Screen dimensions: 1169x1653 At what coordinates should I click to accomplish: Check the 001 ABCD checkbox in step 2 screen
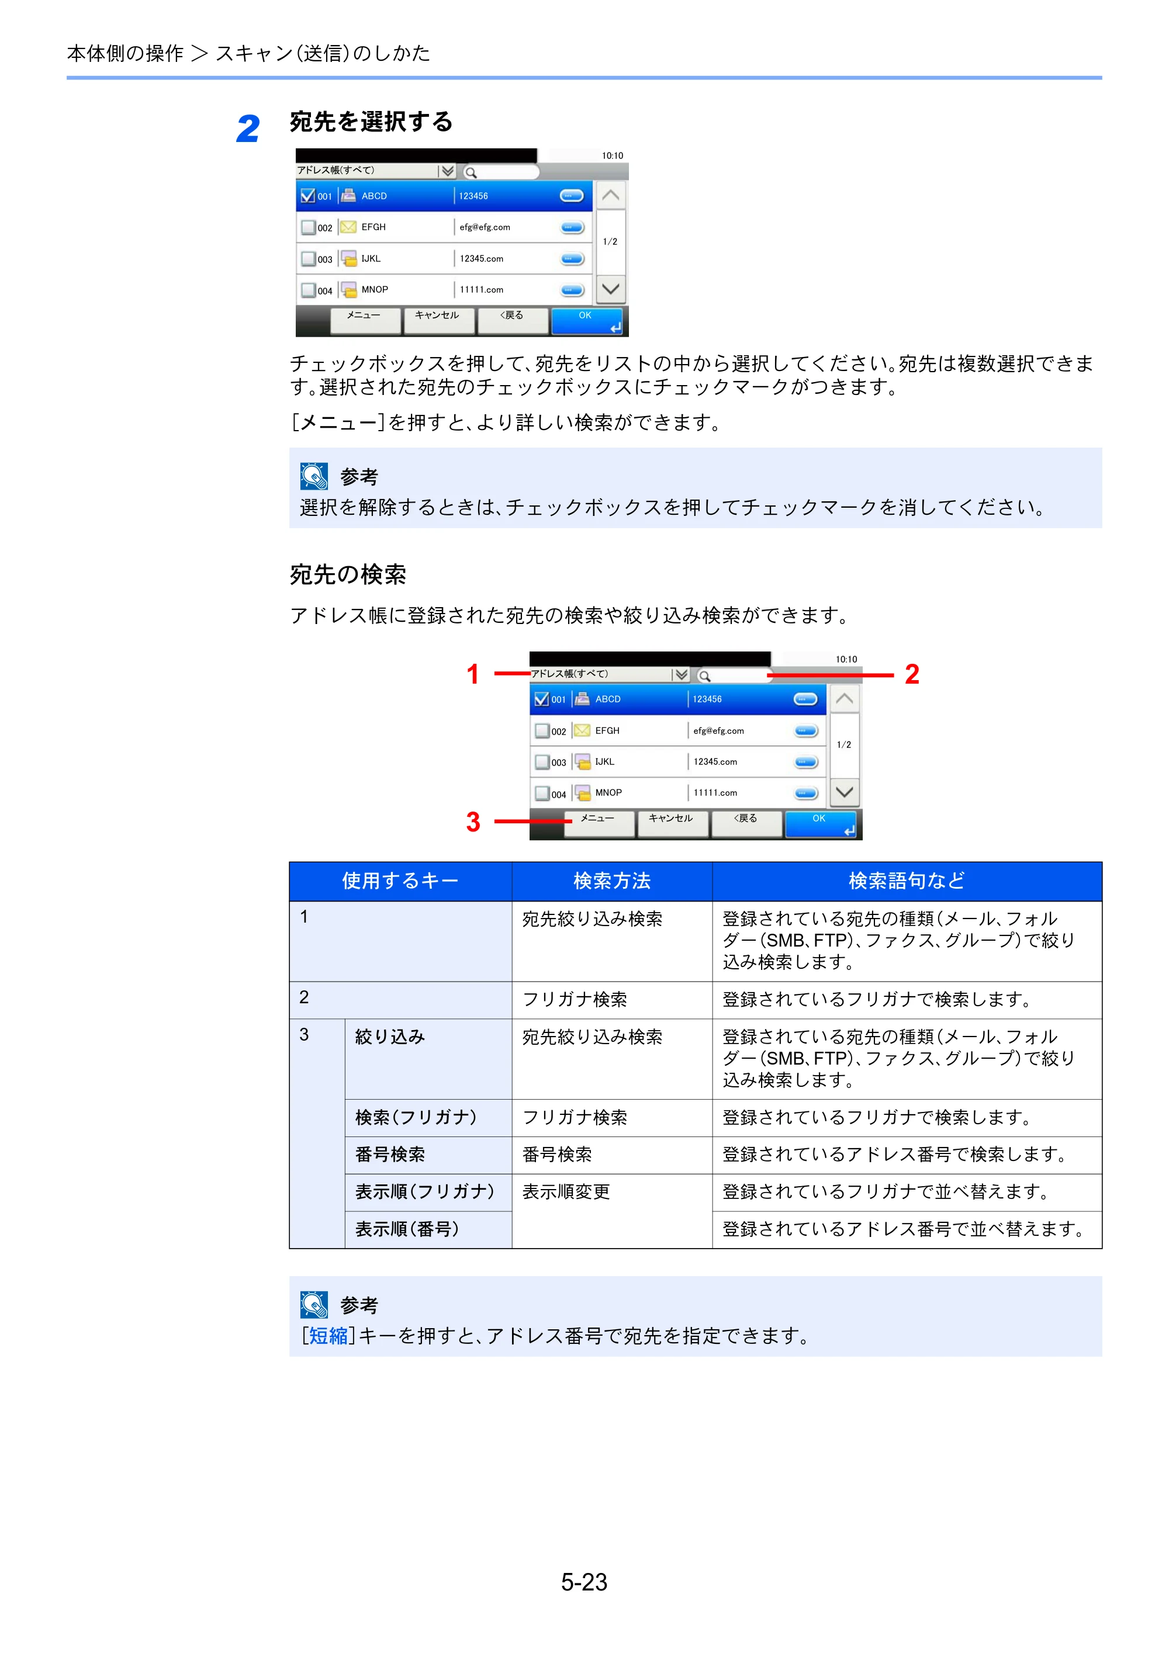pos(307,196)
